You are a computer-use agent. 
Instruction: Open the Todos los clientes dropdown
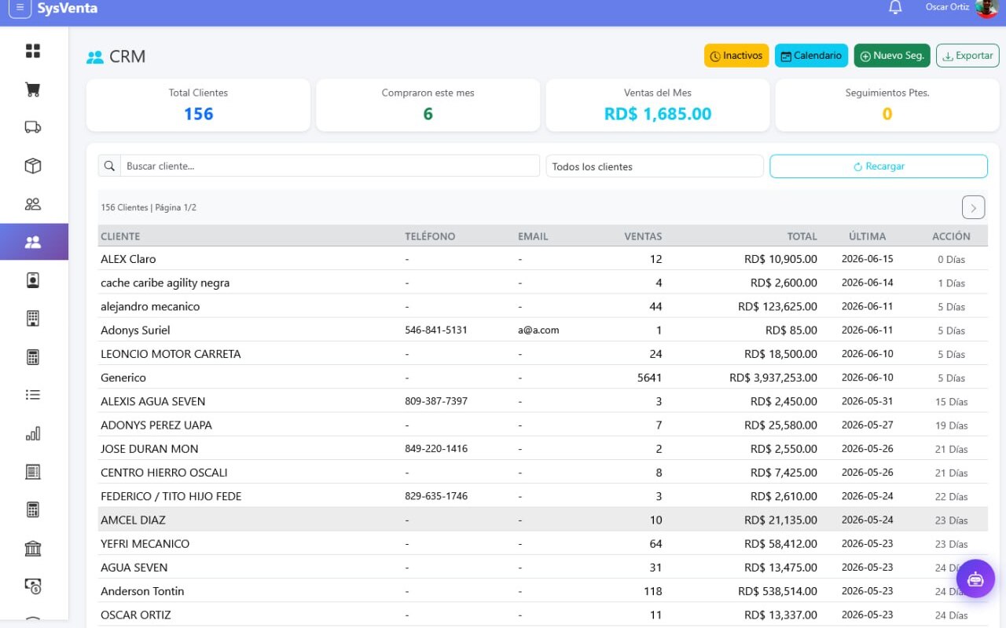(655, 166)
